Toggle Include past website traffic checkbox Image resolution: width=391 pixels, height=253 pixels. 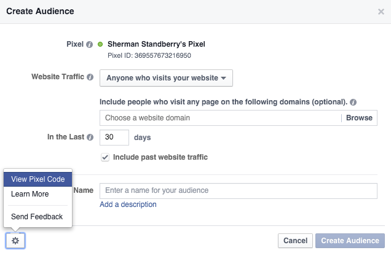[x=105, y=157]
